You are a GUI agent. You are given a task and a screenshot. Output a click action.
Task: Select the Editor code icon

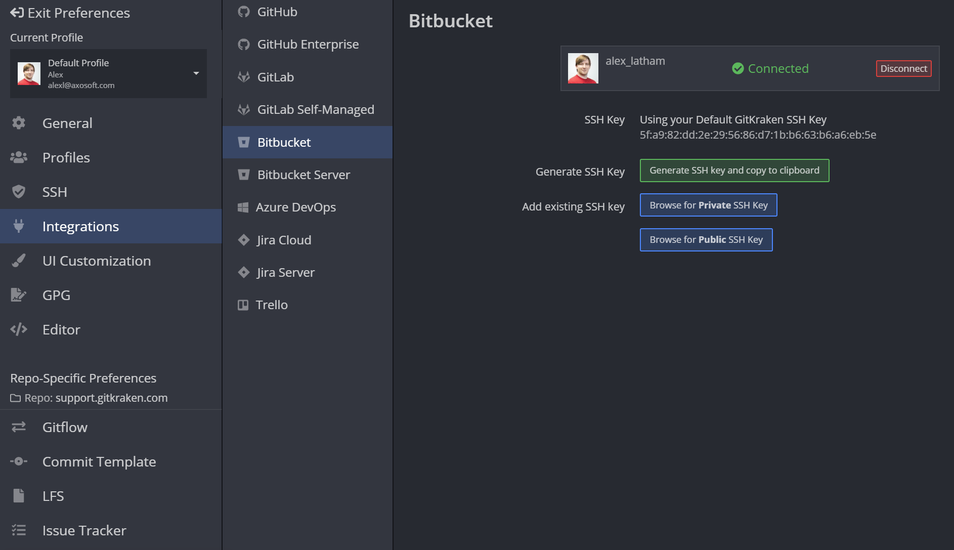(x=19, y=329)
